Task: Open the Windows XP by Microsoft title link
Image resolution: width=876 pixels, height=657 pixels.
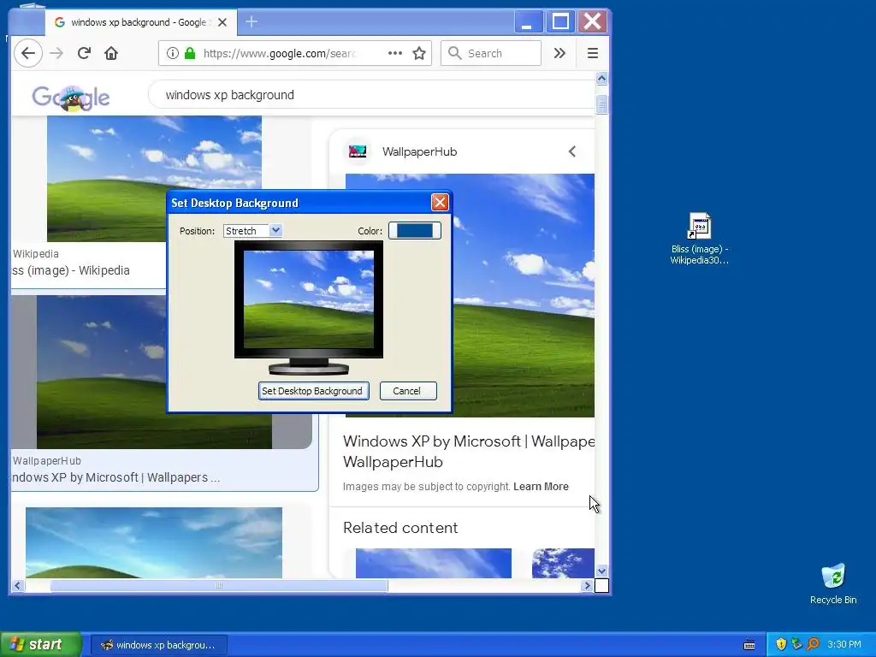Action: [469, 452]
